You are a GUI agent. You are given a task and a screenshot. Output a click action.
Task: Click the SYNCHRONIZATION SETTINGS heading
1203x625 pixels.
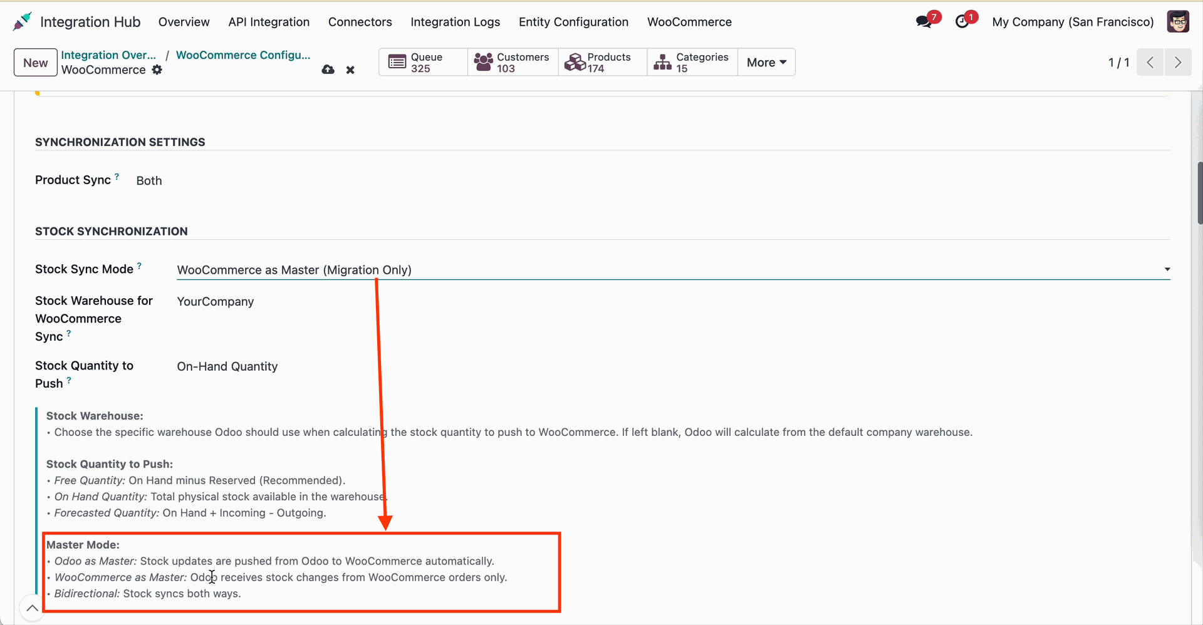coord(120,142)
